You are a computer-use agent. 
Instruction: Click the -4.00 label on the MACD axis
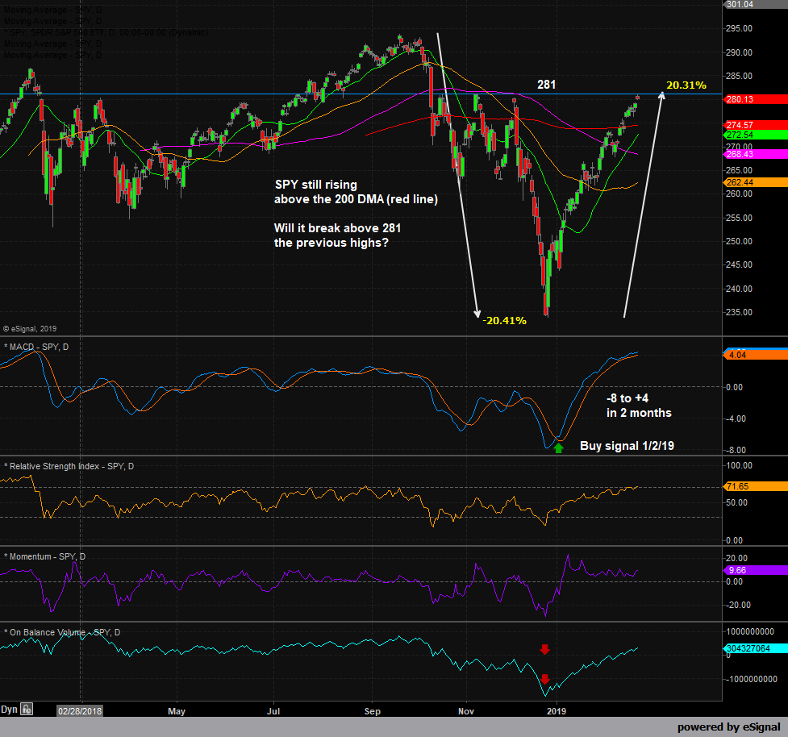[x=736, y=419]
